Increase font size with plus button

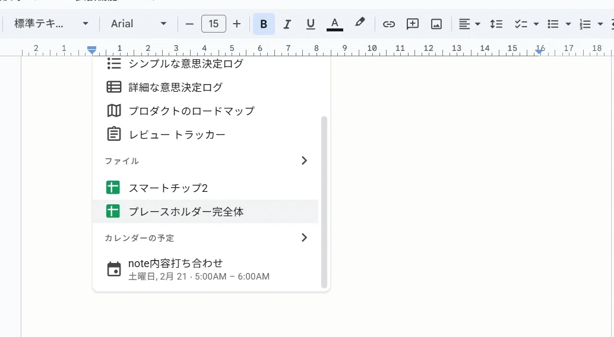tap(236, 24)
